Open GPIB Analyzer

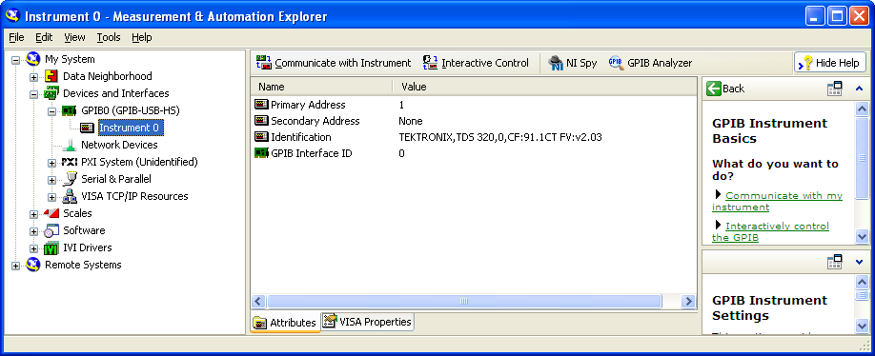[650, 63]
